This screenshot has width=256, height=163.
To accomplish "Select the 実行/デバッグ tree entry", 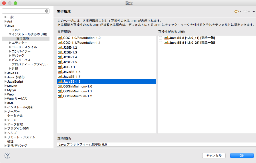I will [17, 146].
